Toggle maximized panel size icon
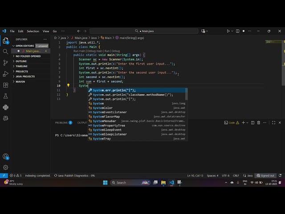Image resolution: width=285 pixels, height=214 pixels. (273, 123)
